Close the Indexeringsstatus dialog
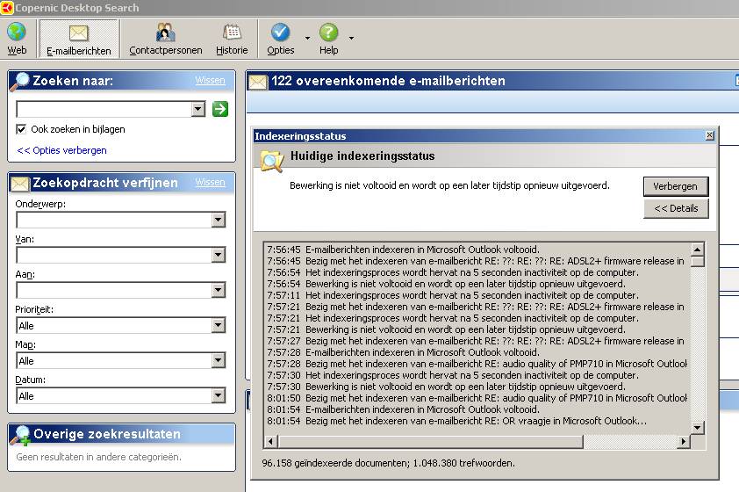Viewport: 739px width, 492px height. 710,135
